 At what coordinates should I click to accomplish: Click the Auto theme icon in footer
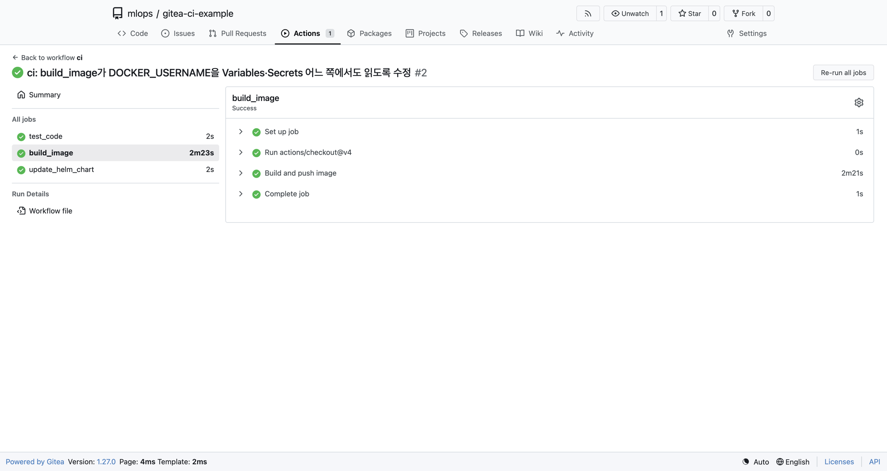746,462
